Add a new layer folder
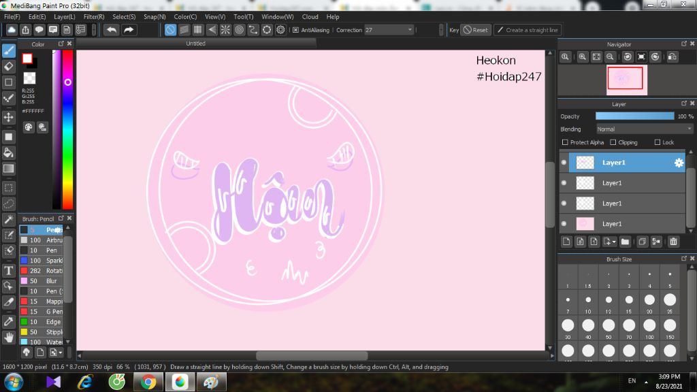The height and width of the screenshot is (392, 697). (625, 242)
